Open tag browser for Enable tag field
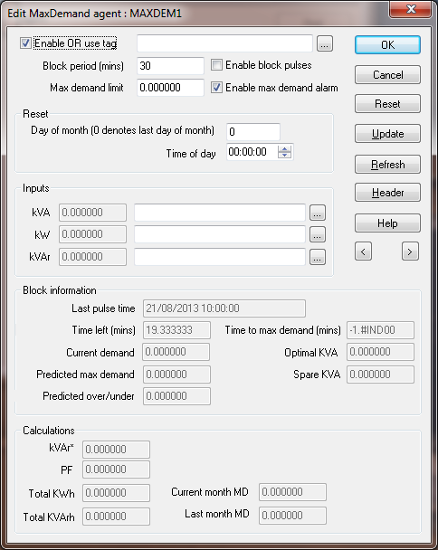 click(x=325, y=43)
